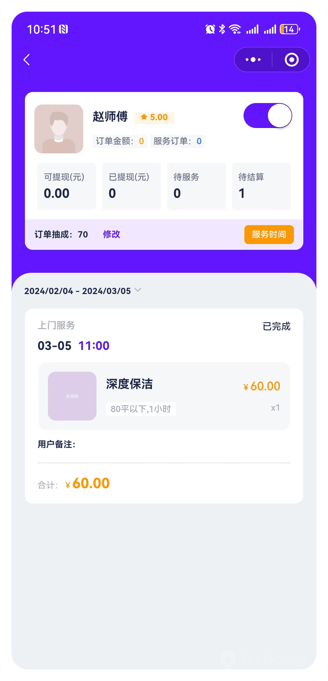Click the 修改 commission link
The width and height of the screenshot is (328, 681).
tap(111, 234)
